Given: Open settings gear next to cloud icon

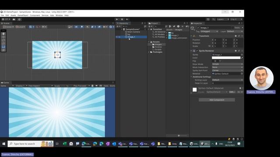Looking at the screenshot, I should 19,19.
